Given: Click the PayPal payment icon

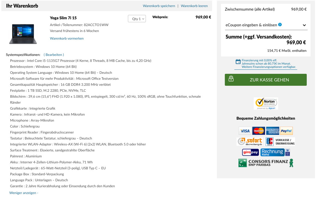Looking at the screenshot, I should 286,131.
